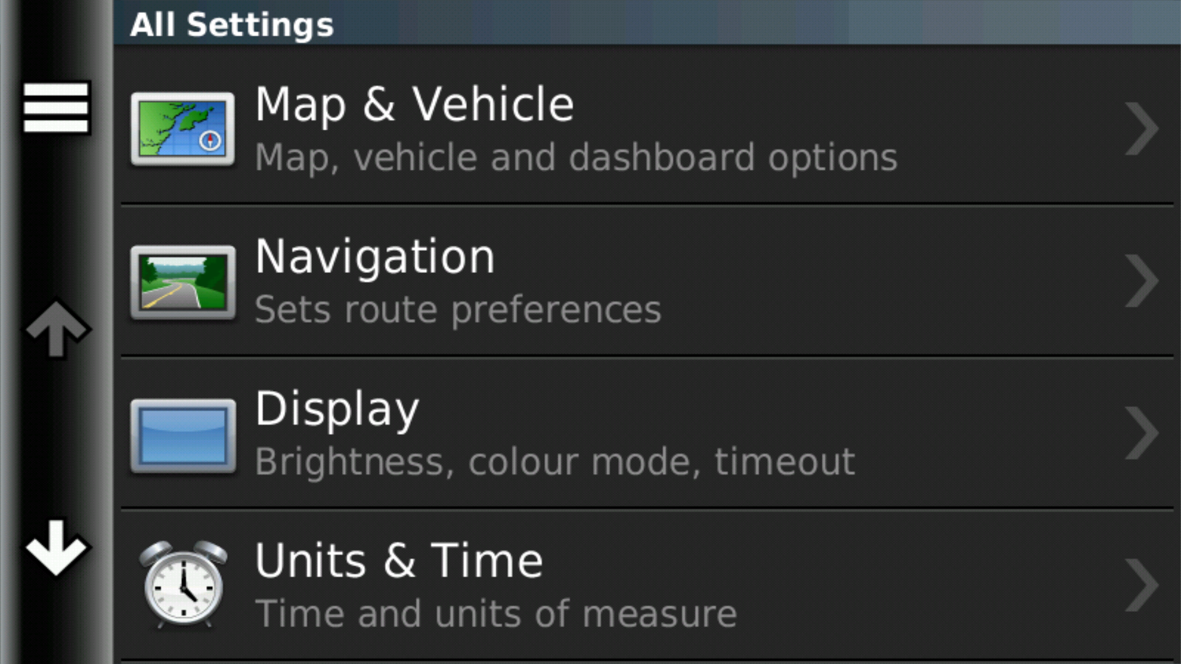Click 'Time and units of measure' text
This screenshot has height=664, width=1181.
pos(496,614)
